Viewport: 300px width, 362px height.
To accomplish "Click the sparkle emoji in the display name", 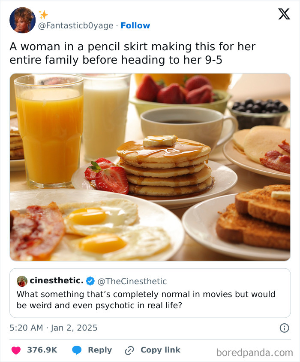I will pos(43,14).
